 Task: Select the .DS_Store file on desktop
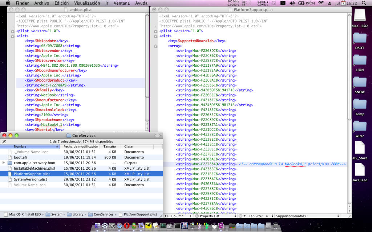click(360, 150)
